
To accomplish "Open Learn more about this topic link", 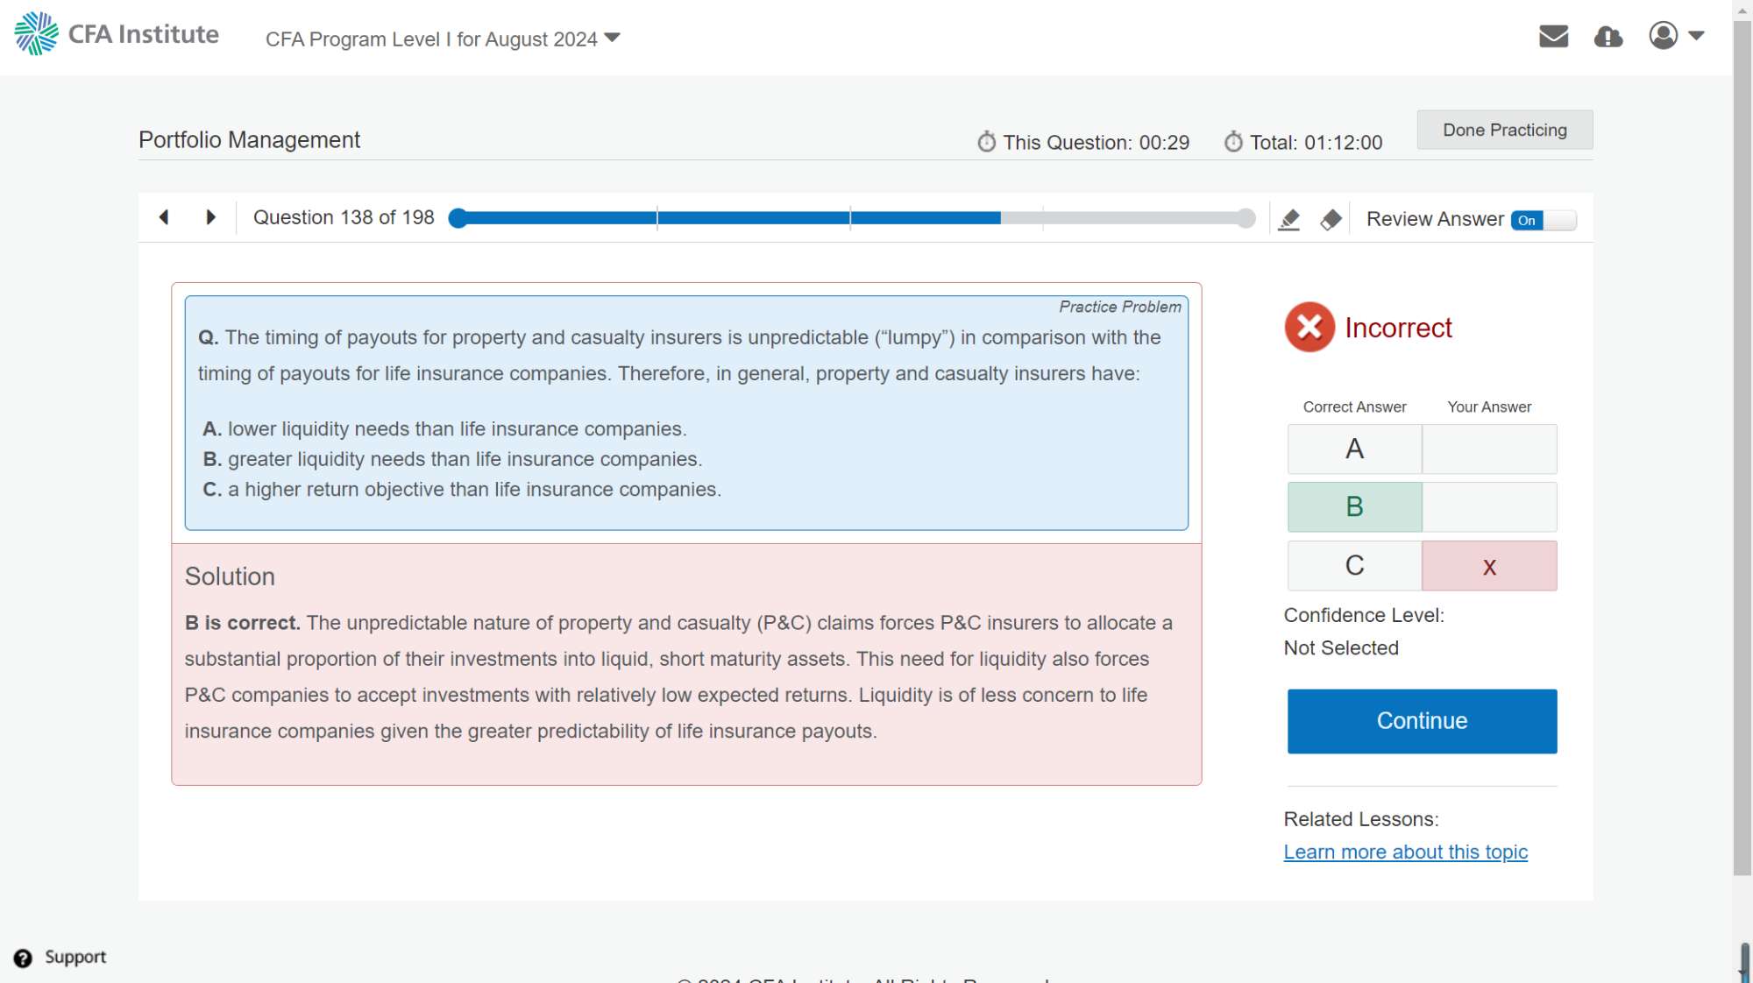I will click(1405, 852).
